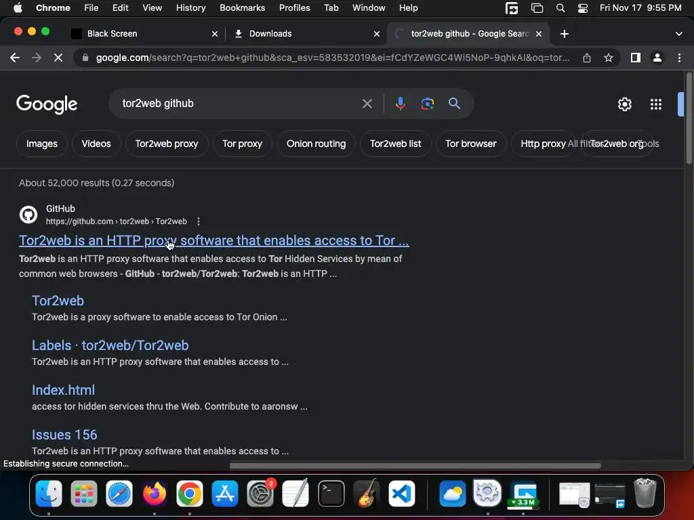Click the Chrome back arrow button
Image resolution: width=694 pixels, height=520 pixels.
tap(15, 58)
